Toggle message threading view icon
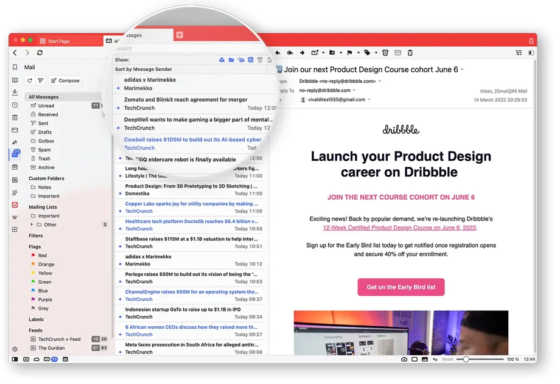The height and width of the screenshot is (384, 560). (x=519, y=52)
